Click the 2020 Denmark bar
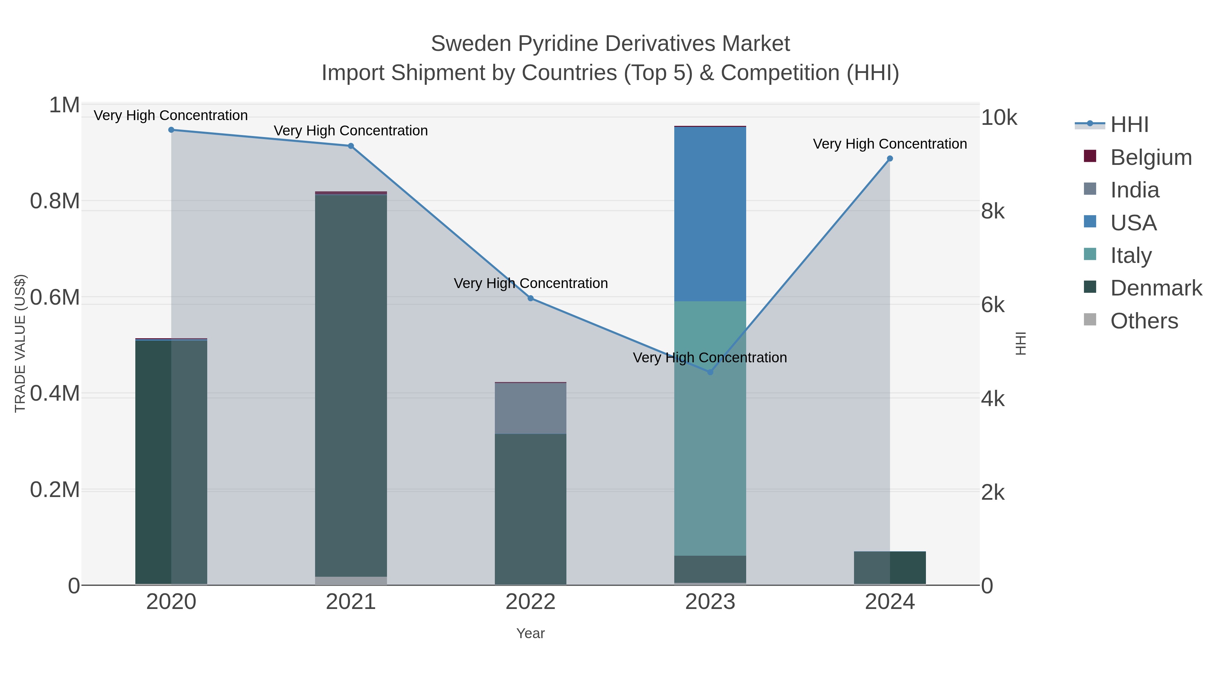The width and height of the screenshot is (1221, 687). click(x=171, y=462)
